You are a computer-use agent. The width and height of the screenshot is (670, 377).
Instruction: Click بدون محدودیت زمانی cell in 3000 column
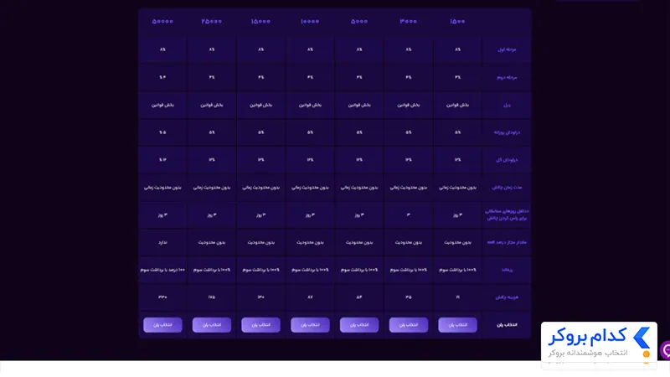point(408,188)
